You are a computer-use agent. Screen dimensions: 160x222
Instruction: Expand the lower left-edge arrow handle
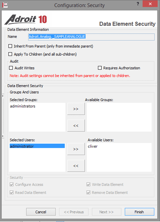(3, 136)
